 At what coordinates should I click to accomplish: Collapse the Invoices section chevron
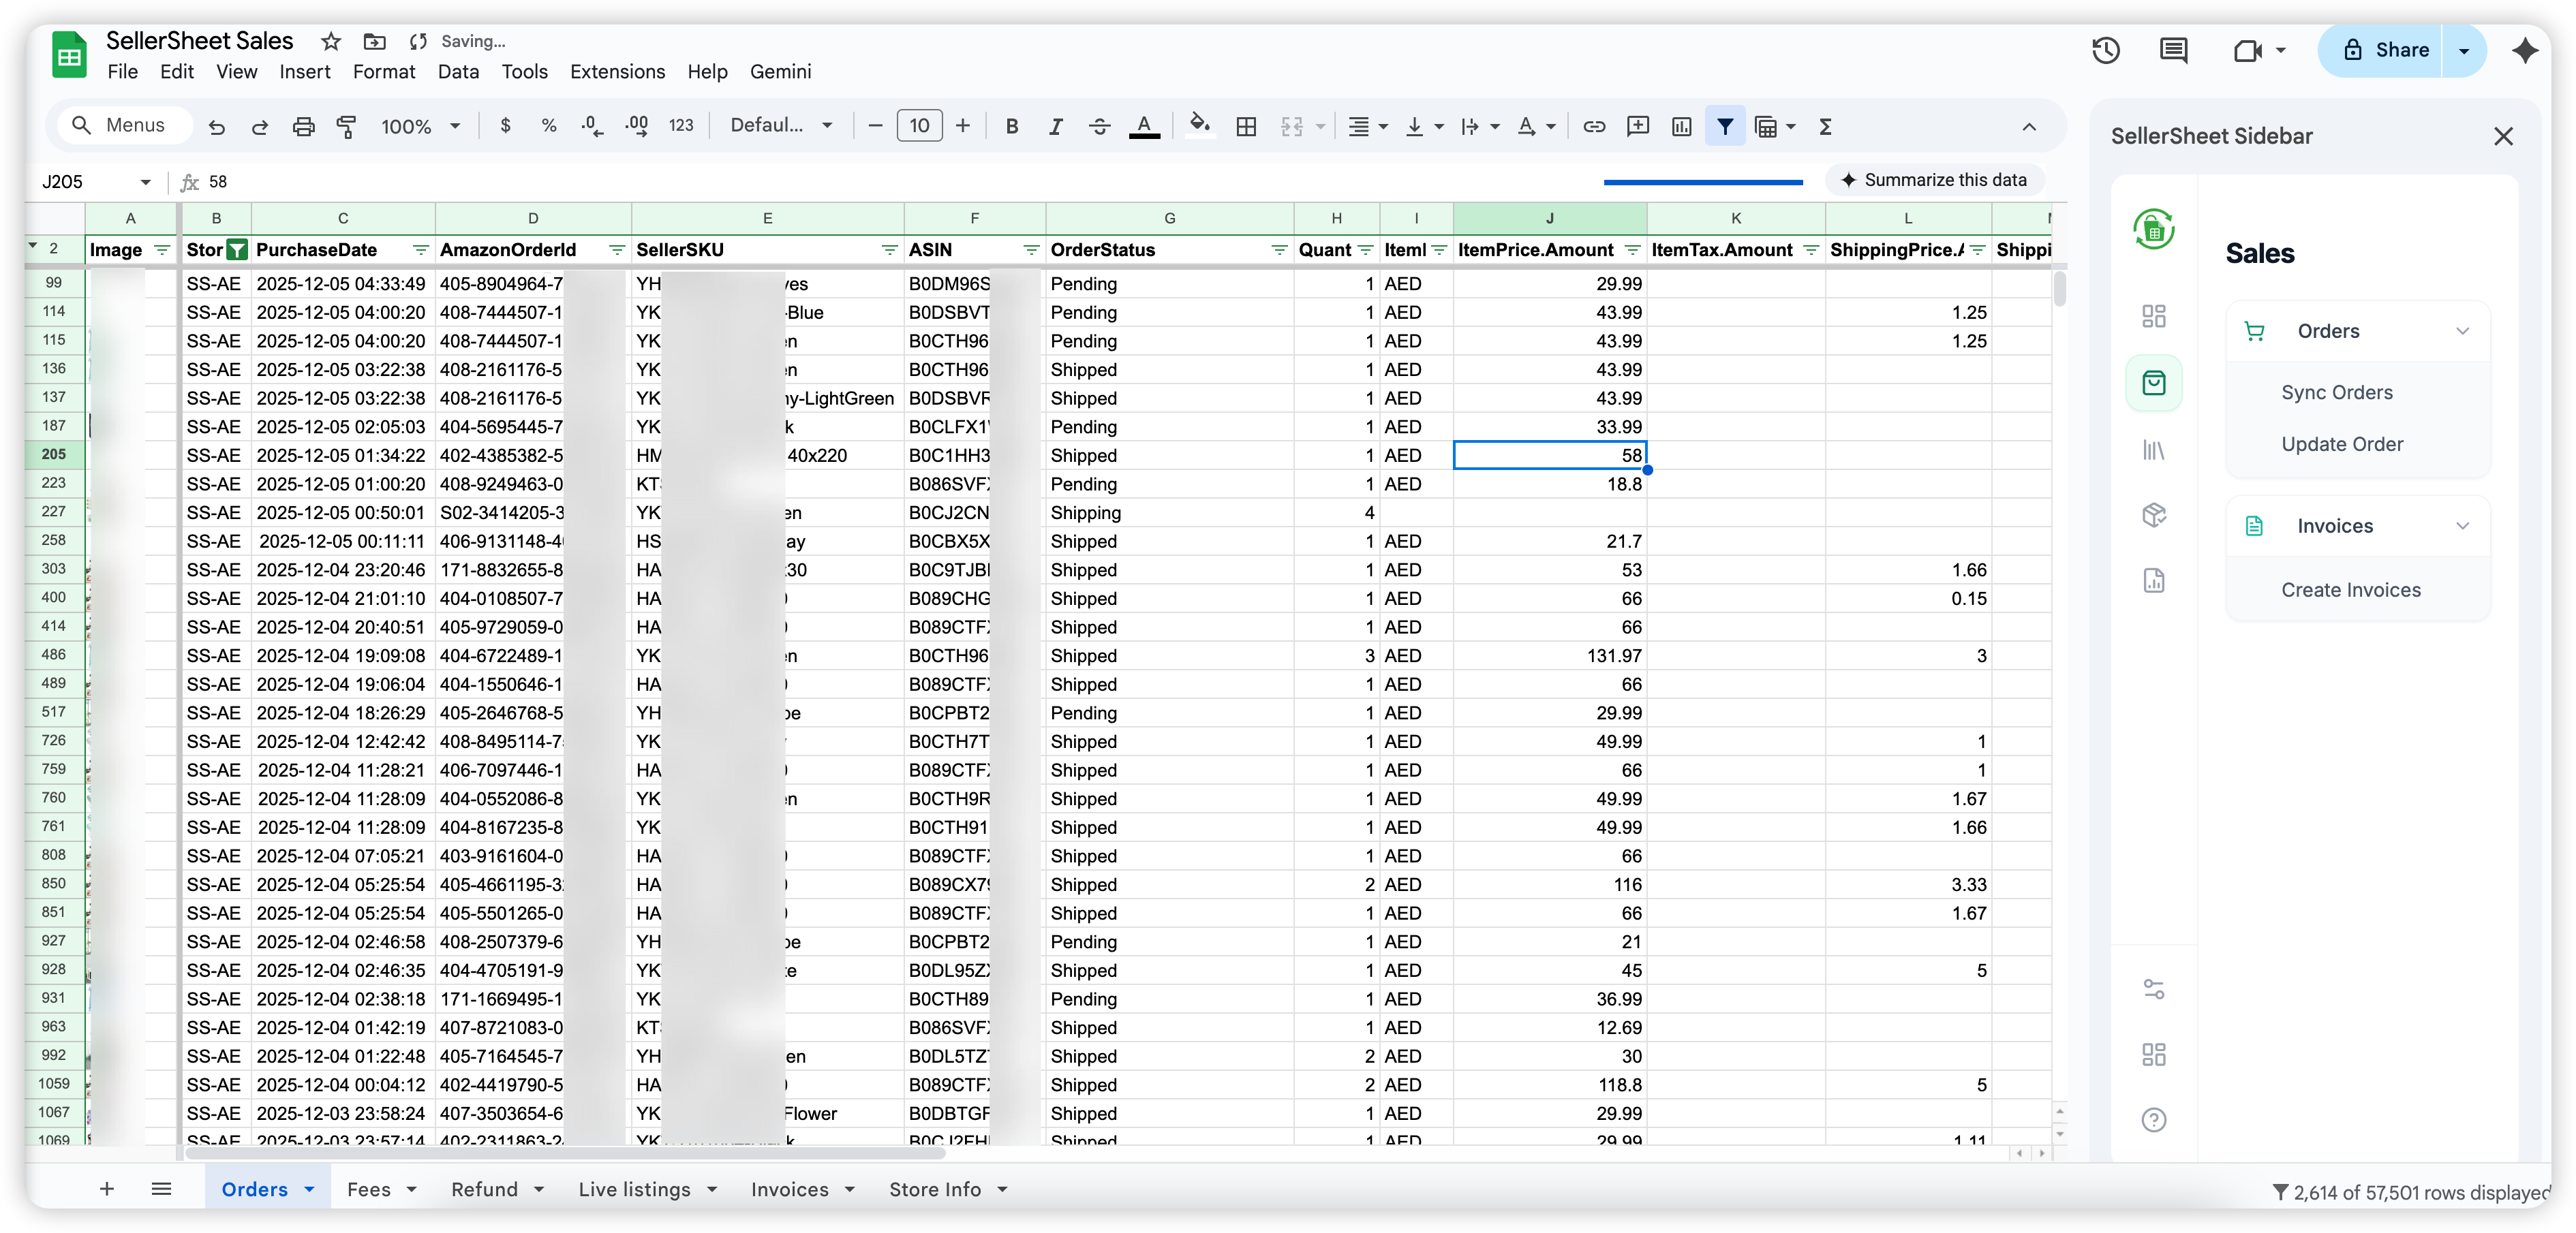pos(2462,526)
